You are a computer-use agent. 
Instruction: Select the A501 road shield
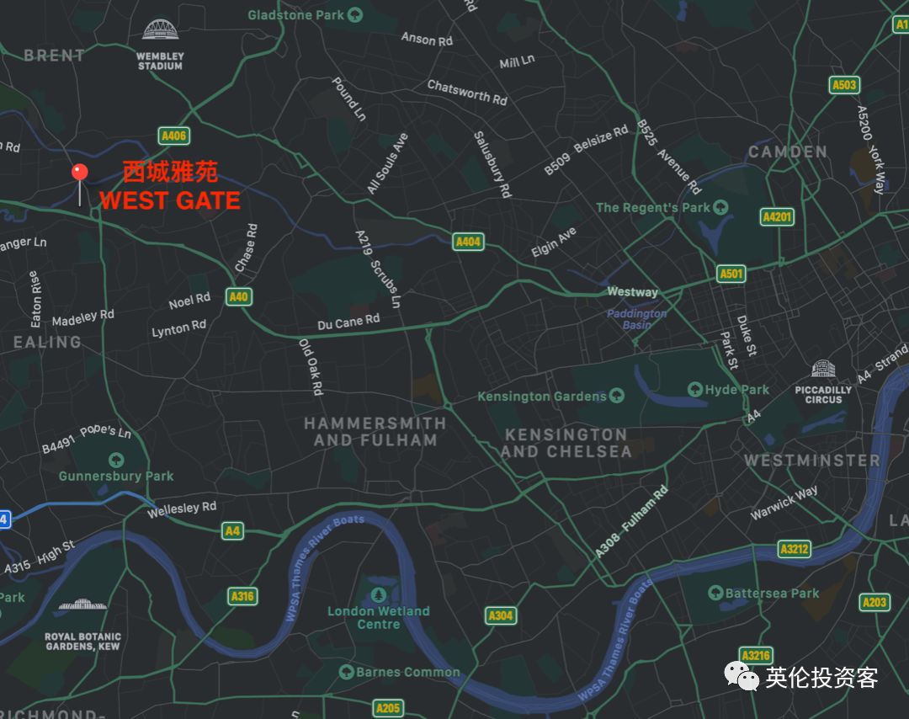[x=731, y=274]
